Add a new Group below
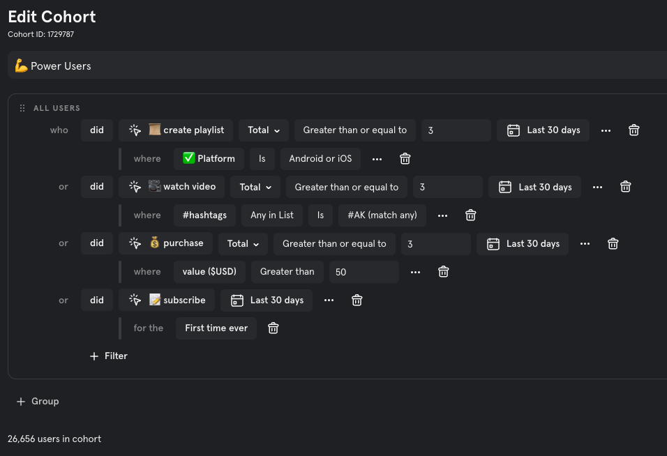The image size is (667, 456). point(38,401)
